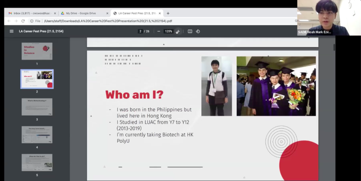This screenshot has height=181, width=361.
Task: Click the fit to page icon
Action: (x=190, y=31)
